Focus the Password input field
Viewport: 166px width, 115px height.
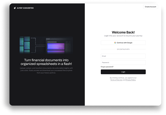click(x=123, y=62)
